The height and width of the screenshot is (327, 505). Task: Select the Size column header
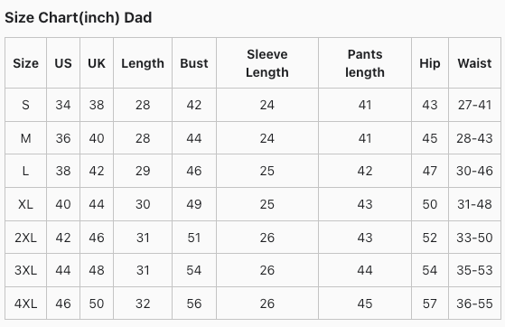26,63
